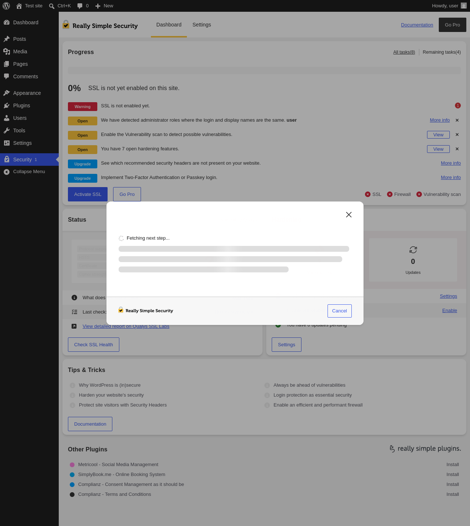
Task: Open the Documentation link in header
Action: point(417,25)
